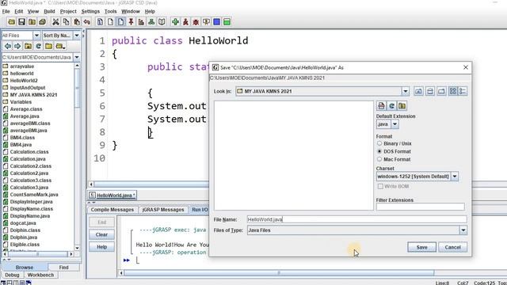Viewport: 507px width, 285px height.
Task: Click the refresh icon in Save dialog
Action: 391,106
